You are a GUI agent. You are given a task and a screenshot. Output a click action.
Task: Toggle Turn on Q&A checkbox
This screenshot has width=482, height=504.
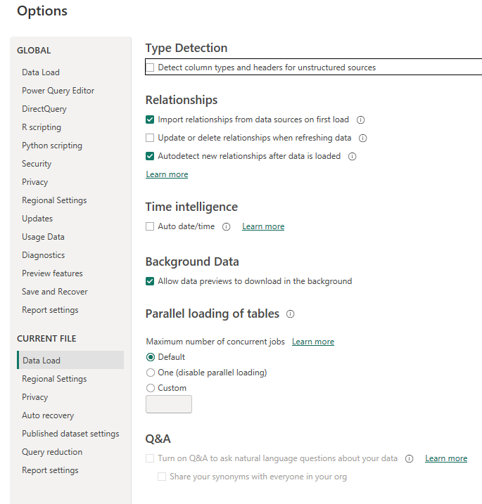tap(150, 458)
